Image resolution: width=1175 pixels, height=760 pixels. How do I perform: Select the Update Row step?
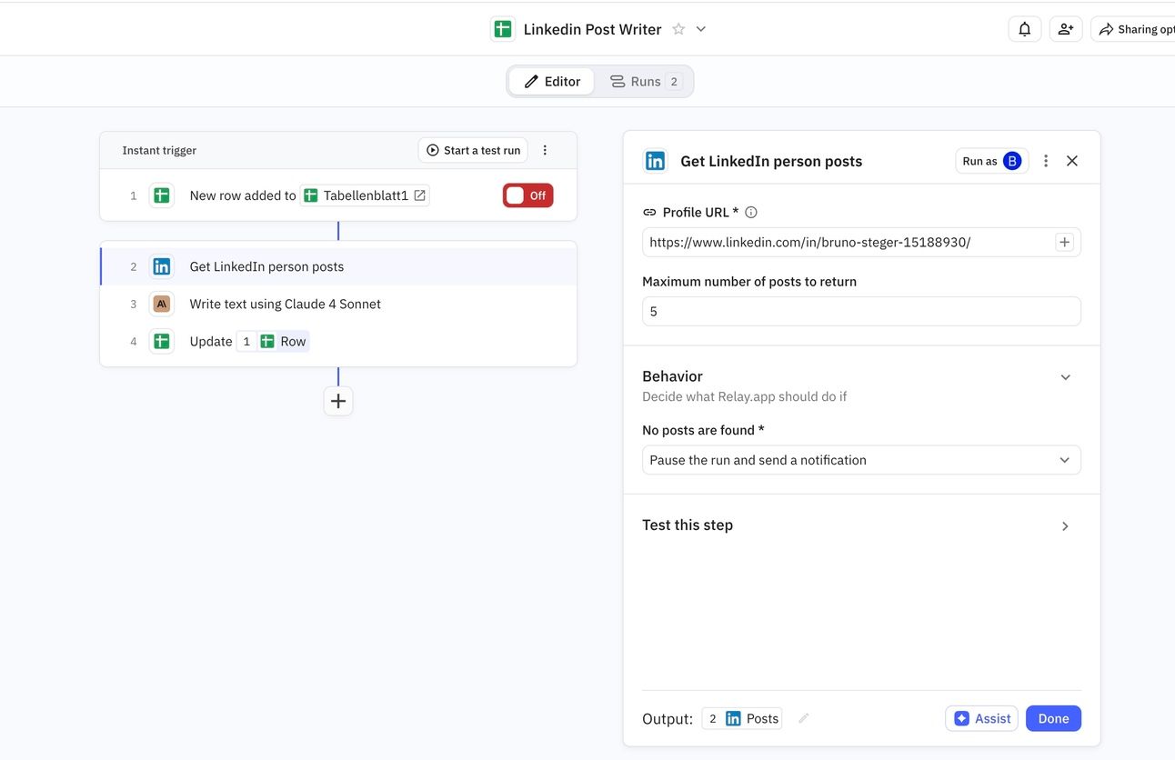click(x=338, y=341)
